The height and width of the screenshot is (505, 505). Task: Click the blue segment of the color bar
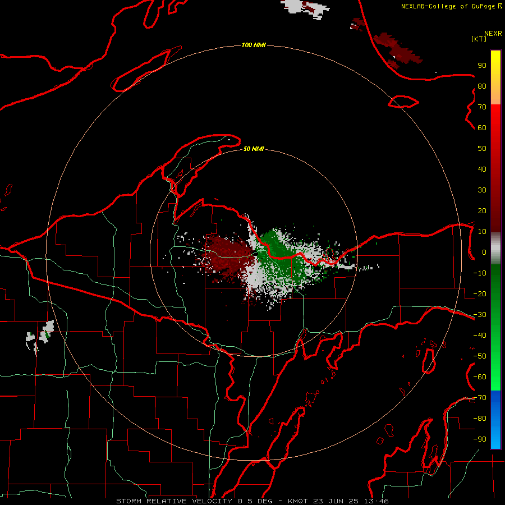point(495,419)
